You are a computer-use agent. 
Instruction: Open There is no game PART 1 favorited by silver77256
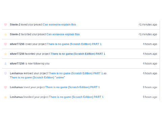[x=78, y=54]
